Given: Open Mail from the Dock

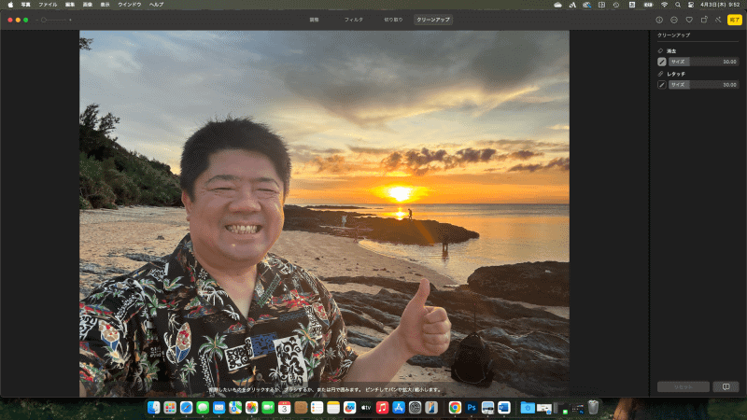Looking at the screenshot, I should [x=218, y=408].
